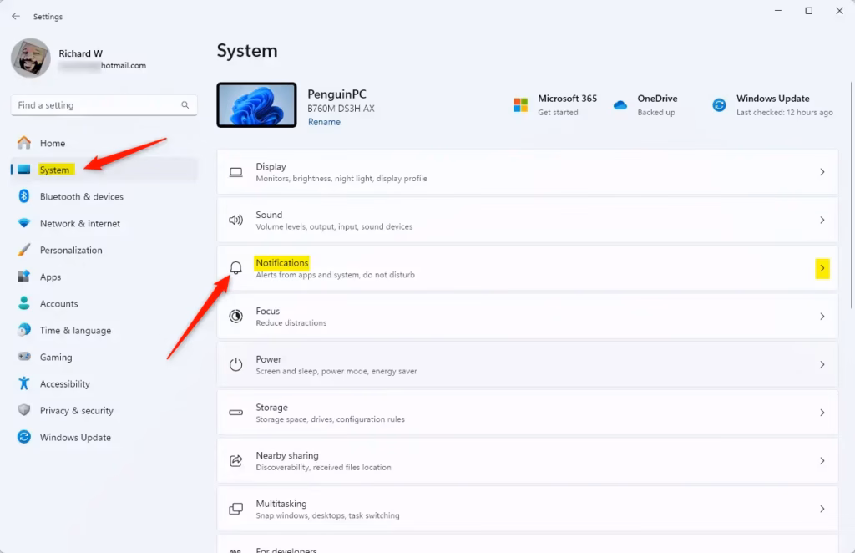
Task: Click "Volume levels, output, input, sound devices"
Action: pyautogui.click(x=334, y=227)
